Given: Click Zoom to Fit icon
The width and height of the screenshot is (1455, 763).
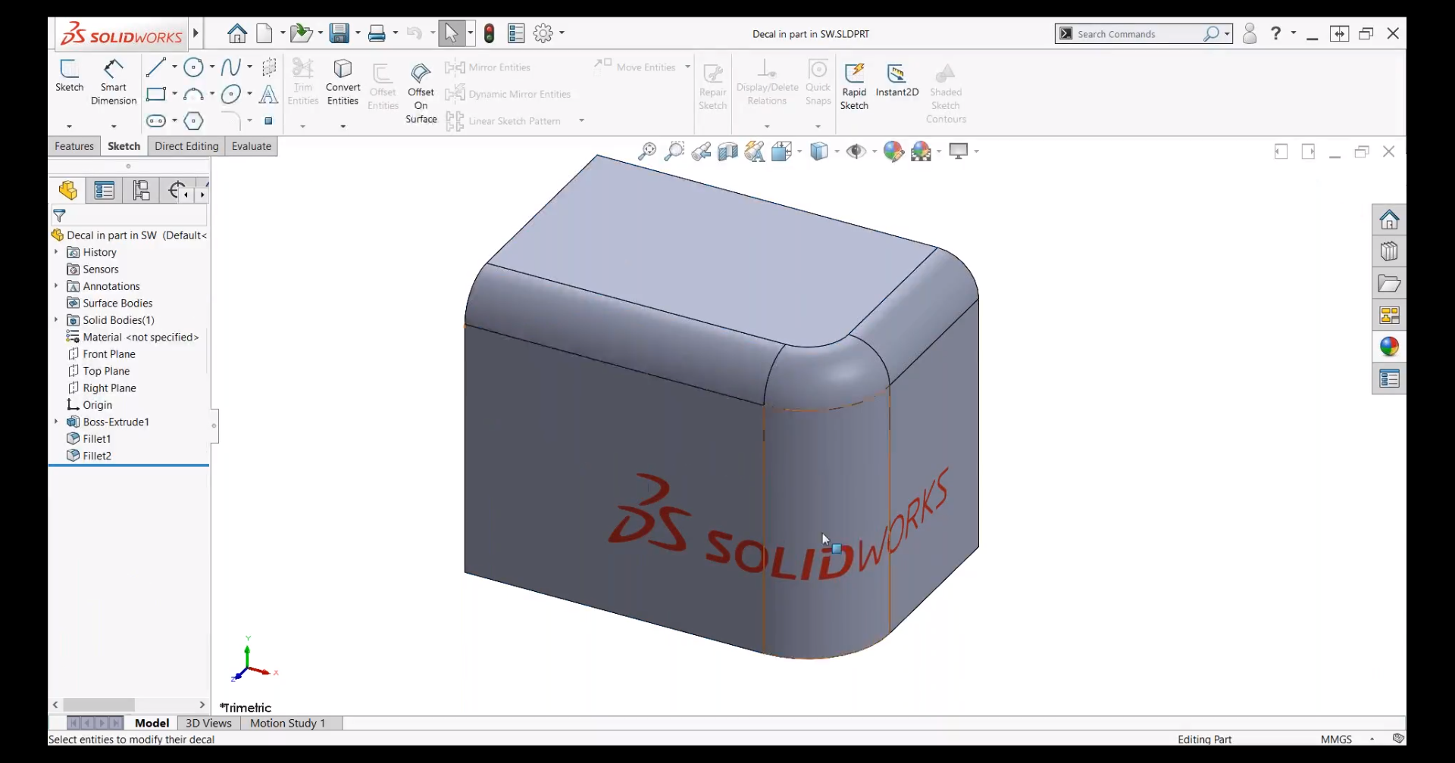Looking at the screenshot, I should click(x=646, y=151).
